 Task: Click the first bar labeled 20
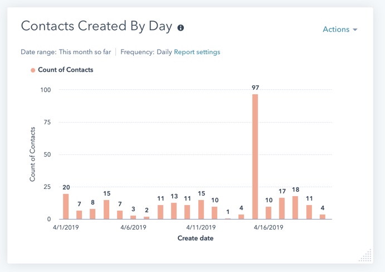tap(66, 206)
